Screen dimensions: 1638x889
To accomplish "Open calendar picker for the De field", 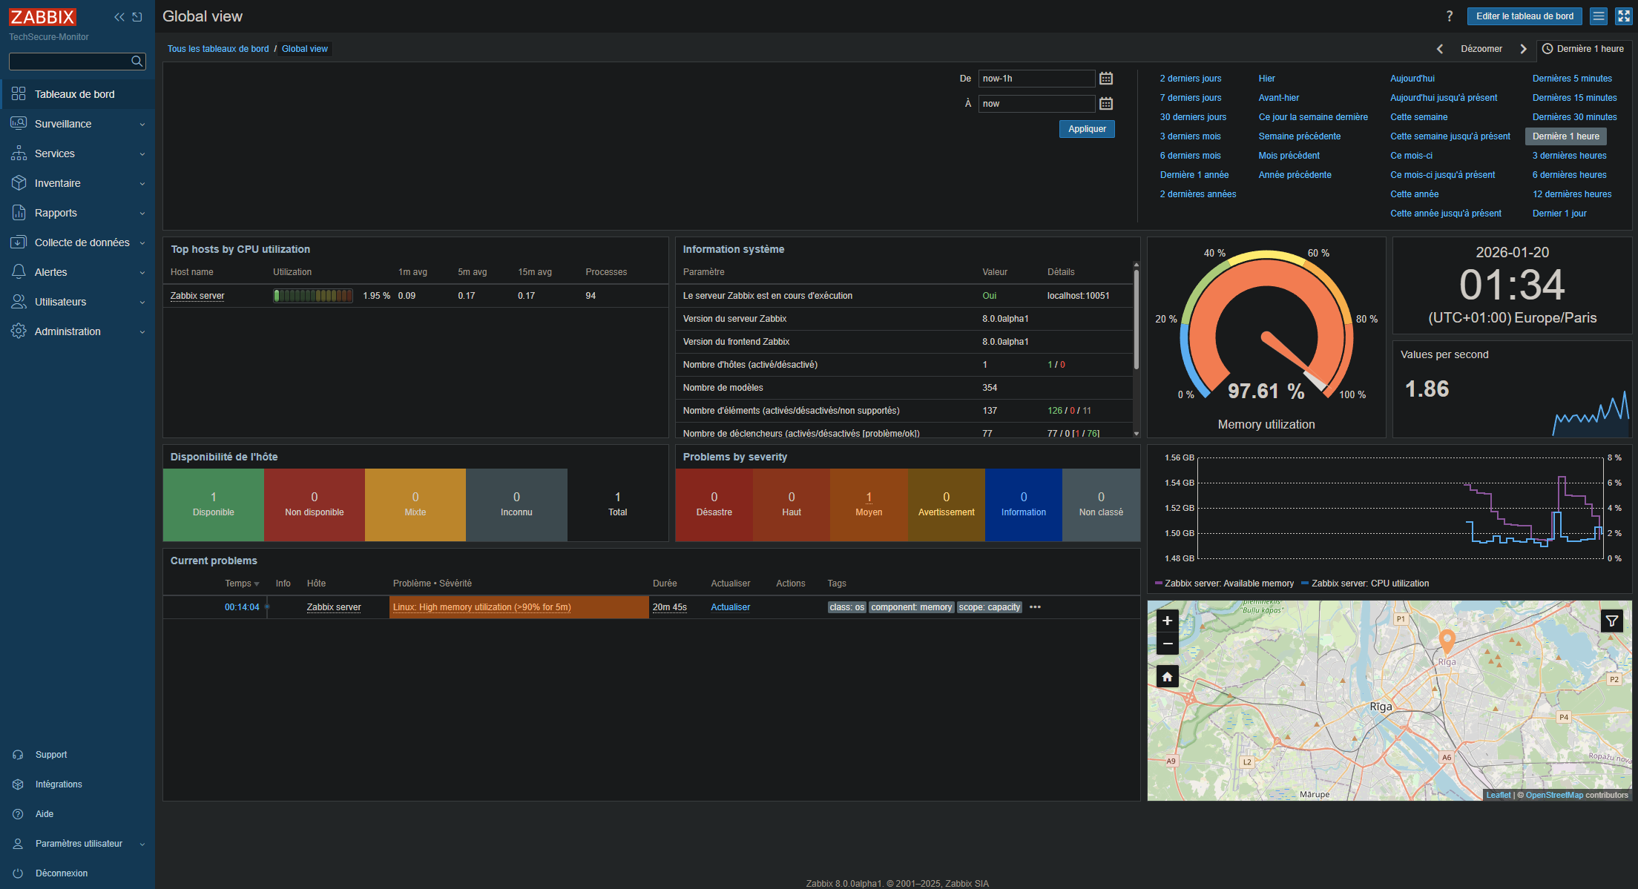I will pos(1105,79).
